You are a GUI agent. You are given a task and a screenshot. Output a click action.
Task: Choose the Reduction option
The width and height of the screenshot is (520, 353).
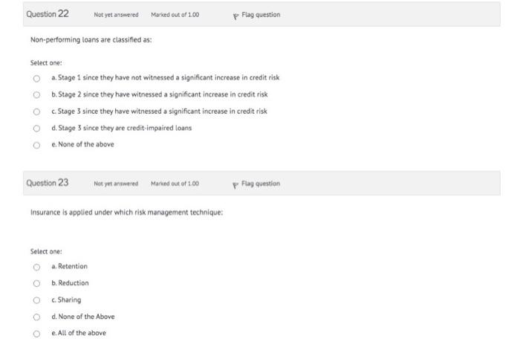tap(35, 283)
